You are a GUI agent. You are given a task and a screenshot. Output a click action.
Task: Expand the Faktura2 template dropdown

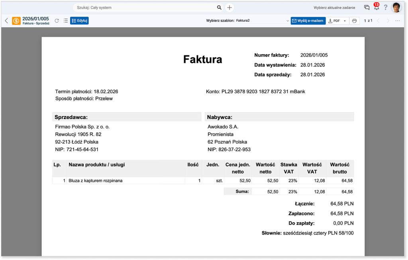click(x=288, y=21)
